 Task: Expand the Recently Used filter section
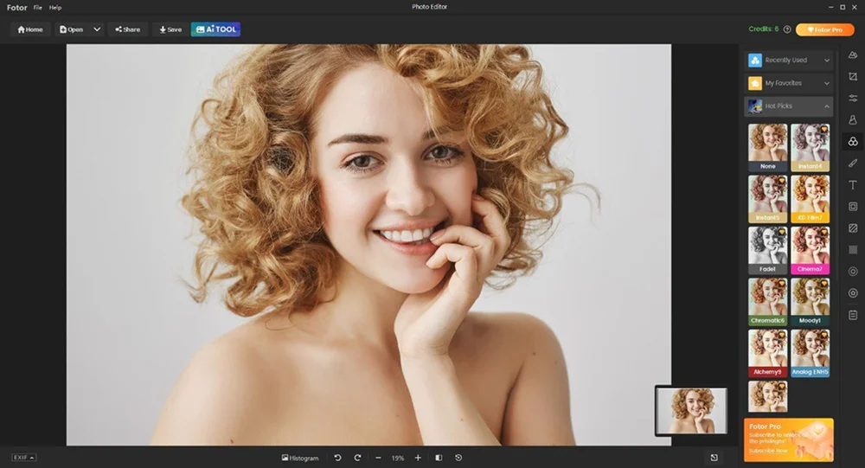789,61
